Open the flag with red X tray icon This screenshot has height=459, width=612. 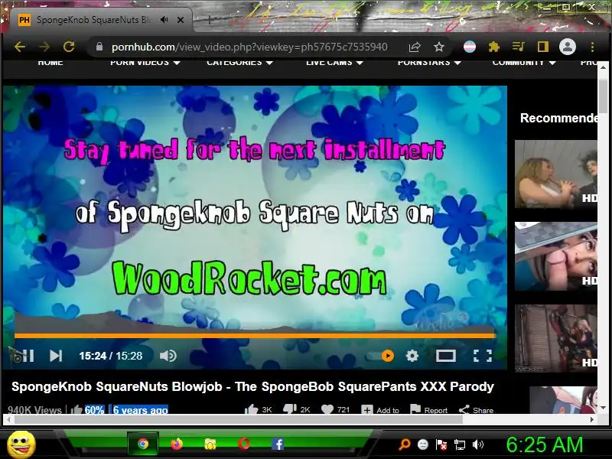tap(441, 444)
